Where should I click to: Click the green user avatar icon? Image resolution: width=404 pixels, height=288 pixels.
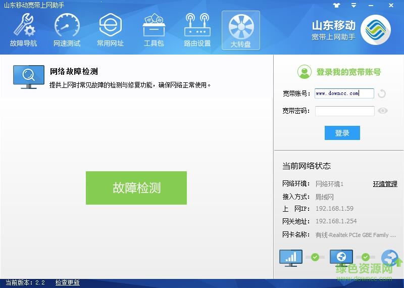click(304, 72)
